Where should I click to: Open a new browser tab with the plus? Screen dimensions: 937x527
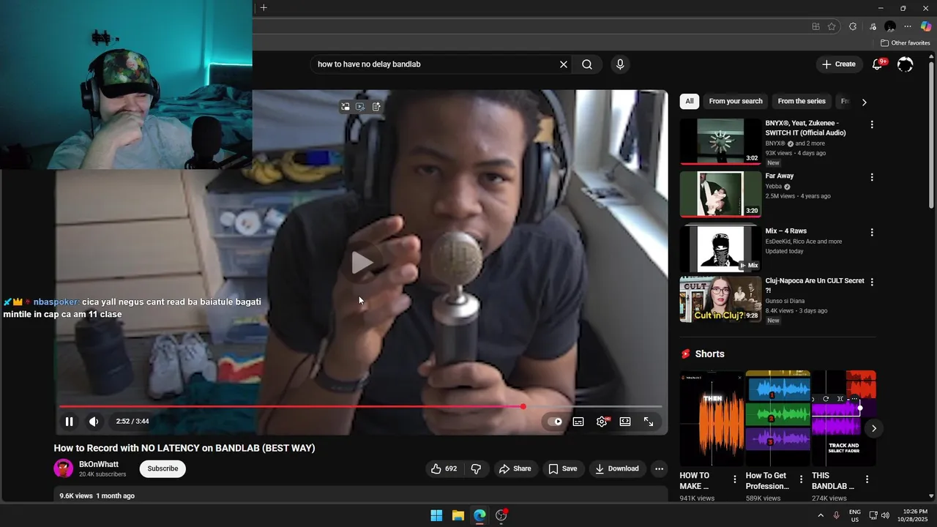click(x=264, y=8)
